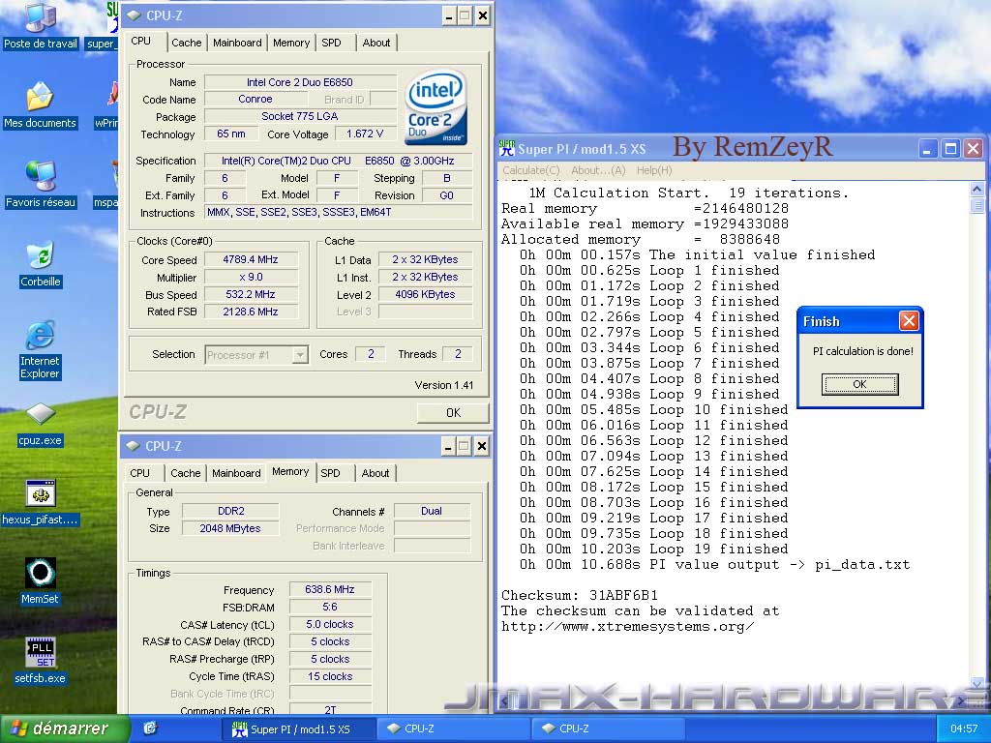Click the Core Voltage value 1.672 V
991x743 pixels.
(365, 134)
